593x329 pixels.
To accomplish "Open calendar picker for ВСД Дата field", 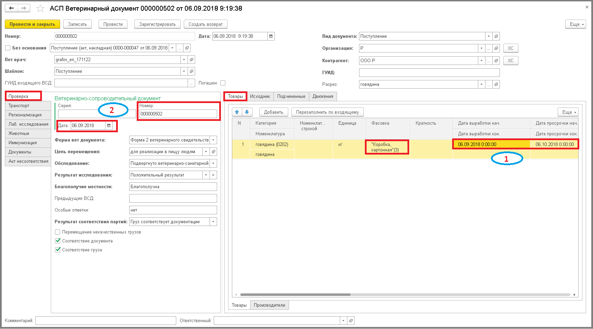I will pyautogui.click(x=109, y=126).
